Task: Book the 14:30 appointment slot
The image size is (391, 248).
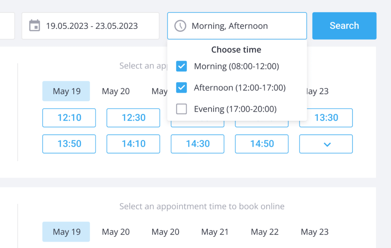Action: pyautogui.click(x=197, y=144)
